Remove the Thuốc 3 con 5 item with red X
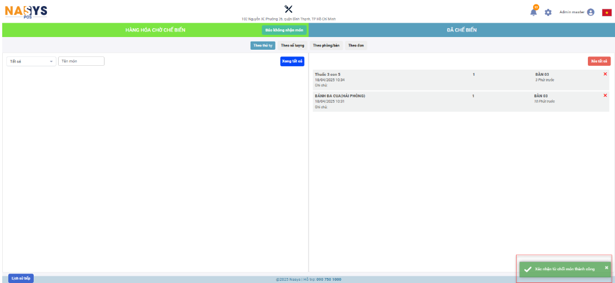The image size is (615, 283). [x=605, y=74]
